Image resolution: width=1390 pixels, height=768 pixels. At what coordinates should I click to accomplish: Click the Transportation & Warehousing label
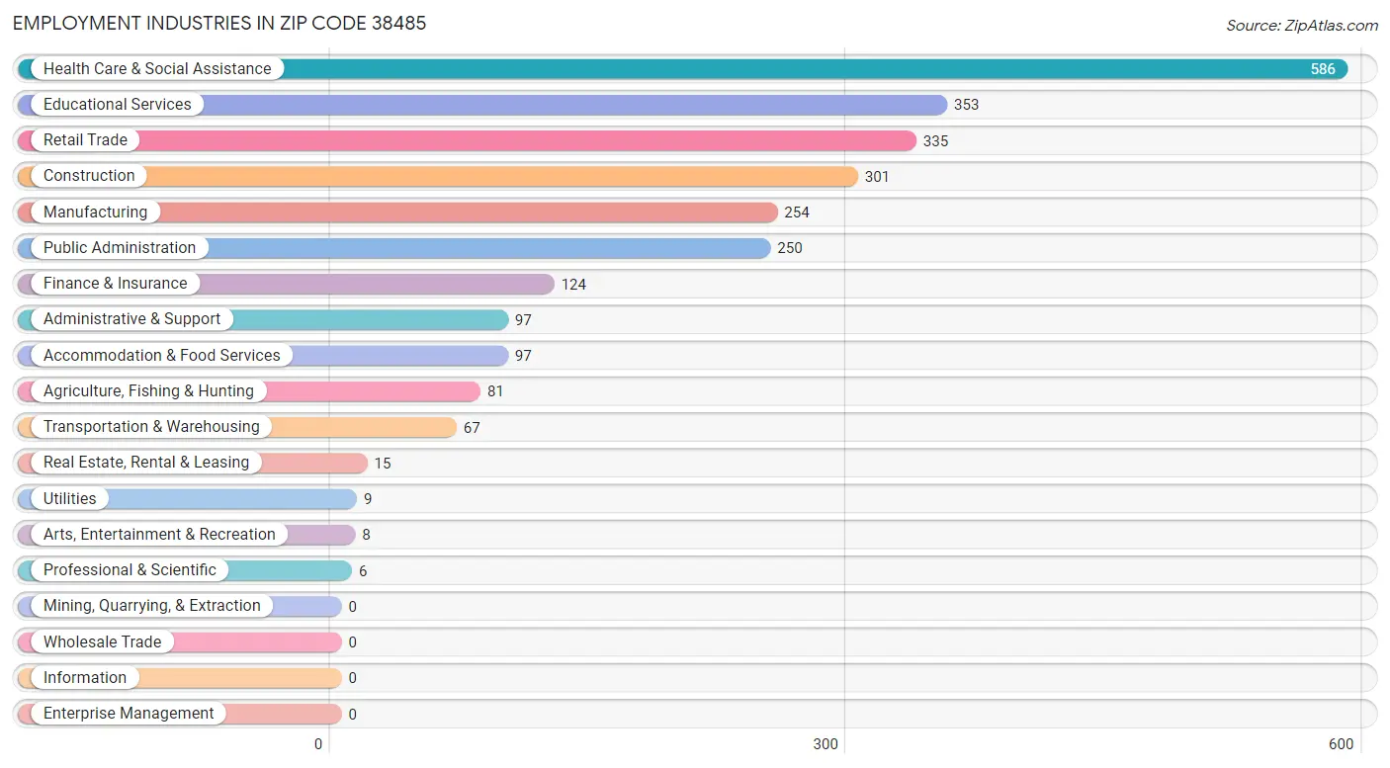151,427
